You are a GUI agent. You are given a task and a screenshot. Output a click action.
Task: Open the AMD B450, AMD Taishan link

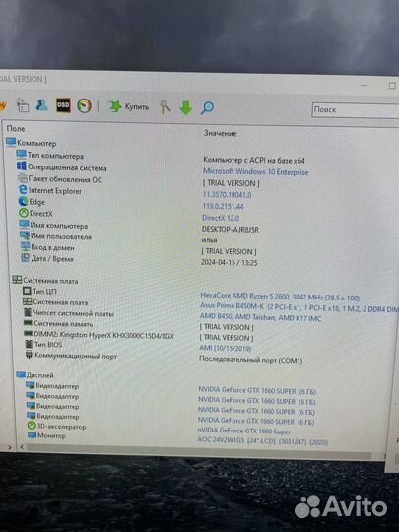point(260,317)
